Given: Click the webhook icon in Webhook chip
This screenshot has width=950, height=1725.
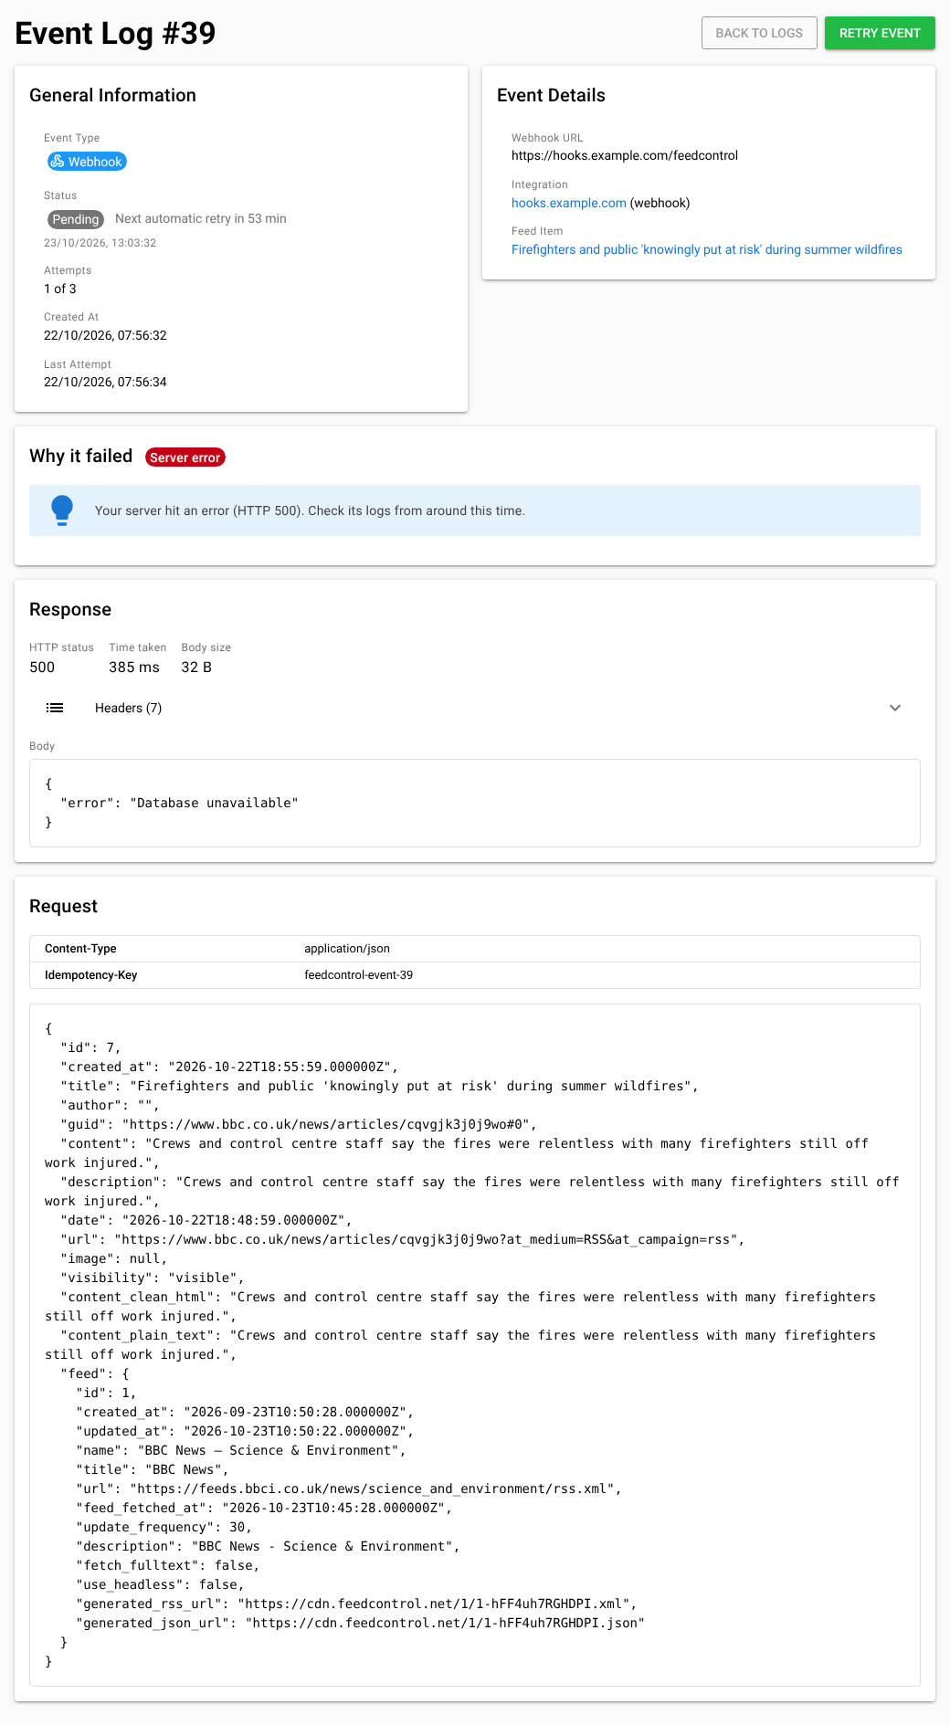Looking at the screenshot, I should coord(58,162).
